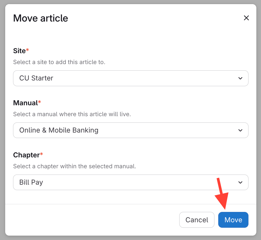The image size is (261, 240).
Task: Click the Manual field label
Action: tap(25, 103)
